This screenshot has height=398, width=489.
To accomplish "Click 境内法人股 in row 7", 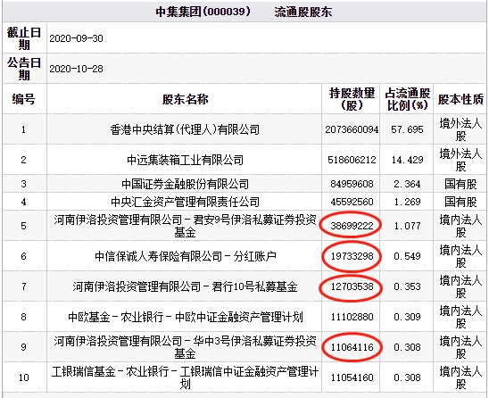I will coord(460,286).
